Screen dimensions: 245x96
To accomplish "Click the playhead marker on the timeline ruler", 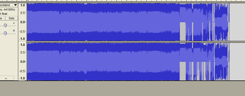I will click(28, 1).
